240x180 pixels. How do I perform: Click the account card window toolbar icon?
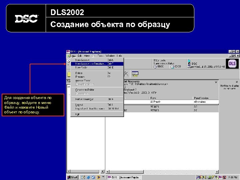click(x=135, y=74)
